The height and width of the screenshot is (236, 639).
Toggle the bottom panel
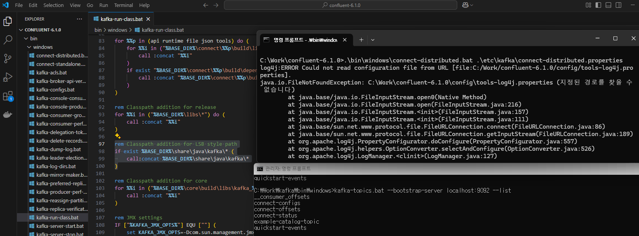[608, 5]
